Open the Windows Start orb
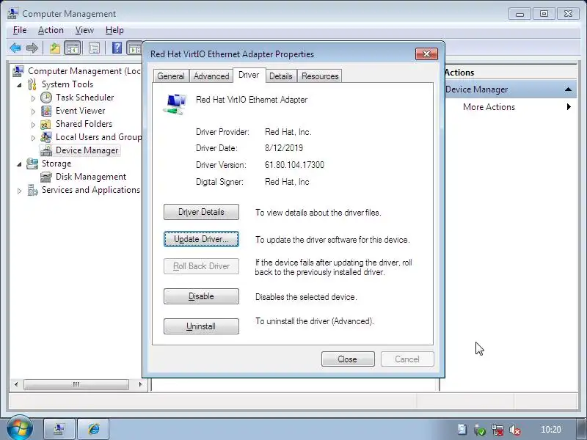Screen dimensions: 587x440 pos(20,428)
